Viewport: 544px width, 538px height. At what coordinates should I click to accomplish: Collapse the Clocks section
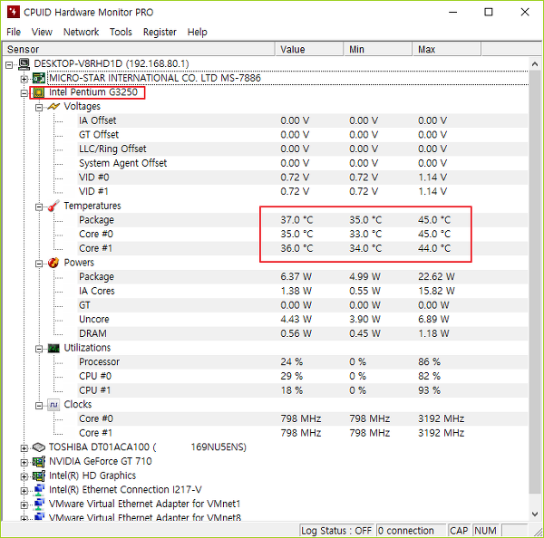[39, 406]
